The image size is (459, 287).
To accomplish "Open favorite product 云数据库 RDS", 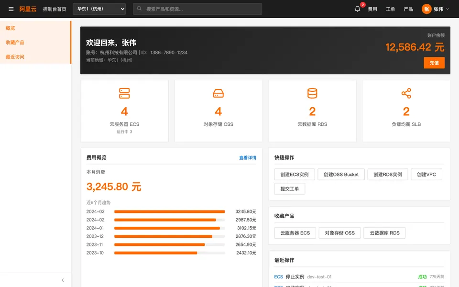I will click(384, 233).
